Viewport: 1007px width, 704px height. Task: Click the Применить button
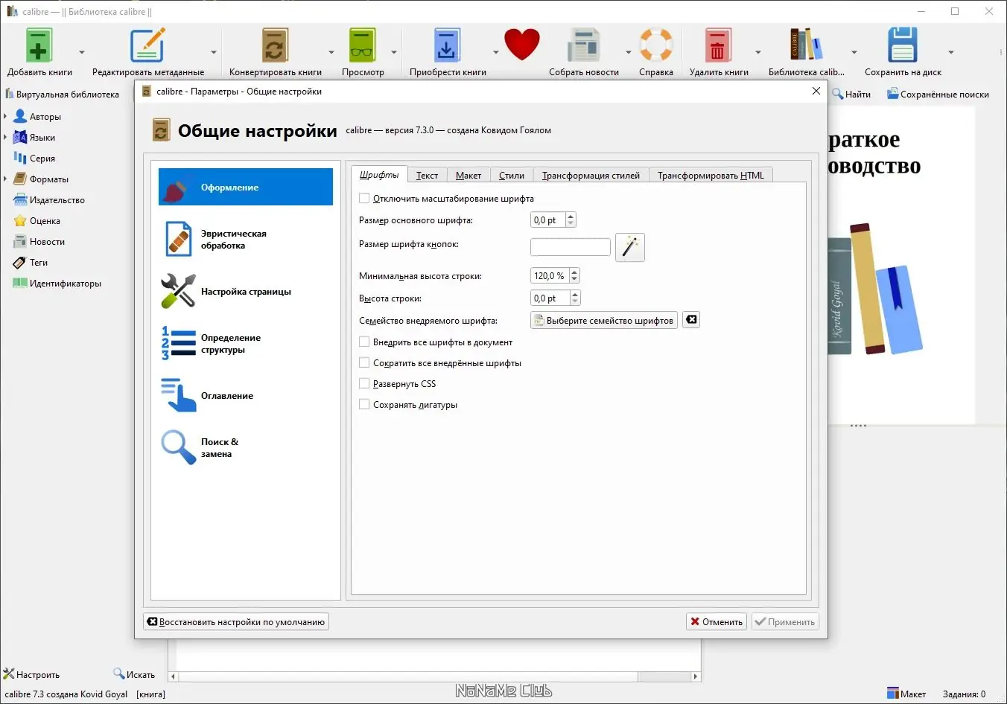(x=785, y=622)
